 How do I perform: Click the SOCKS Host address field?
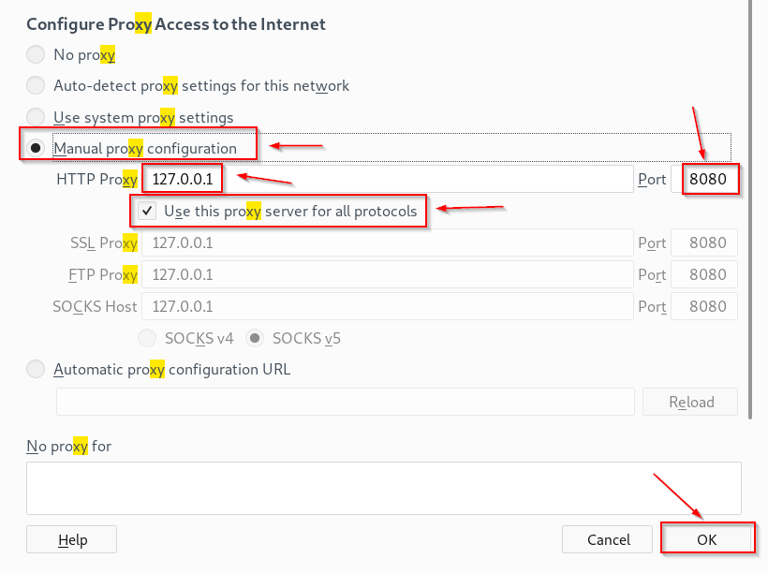[x=388, y=306]
